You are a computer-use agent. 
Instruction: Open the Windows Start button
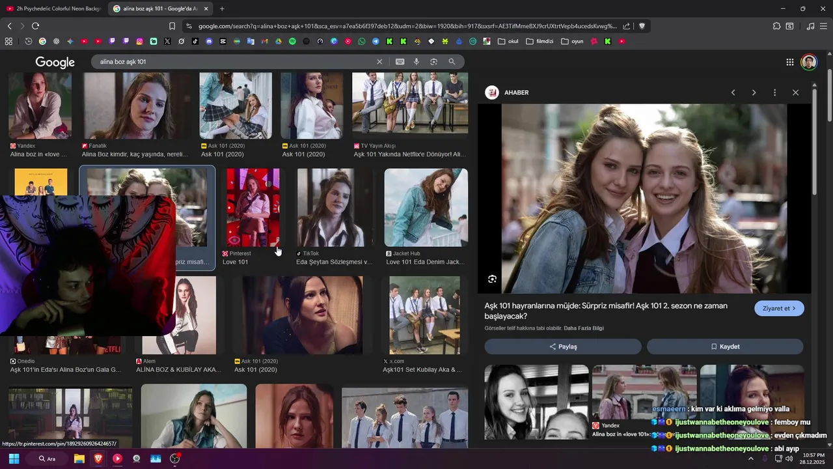pos(14,459)
